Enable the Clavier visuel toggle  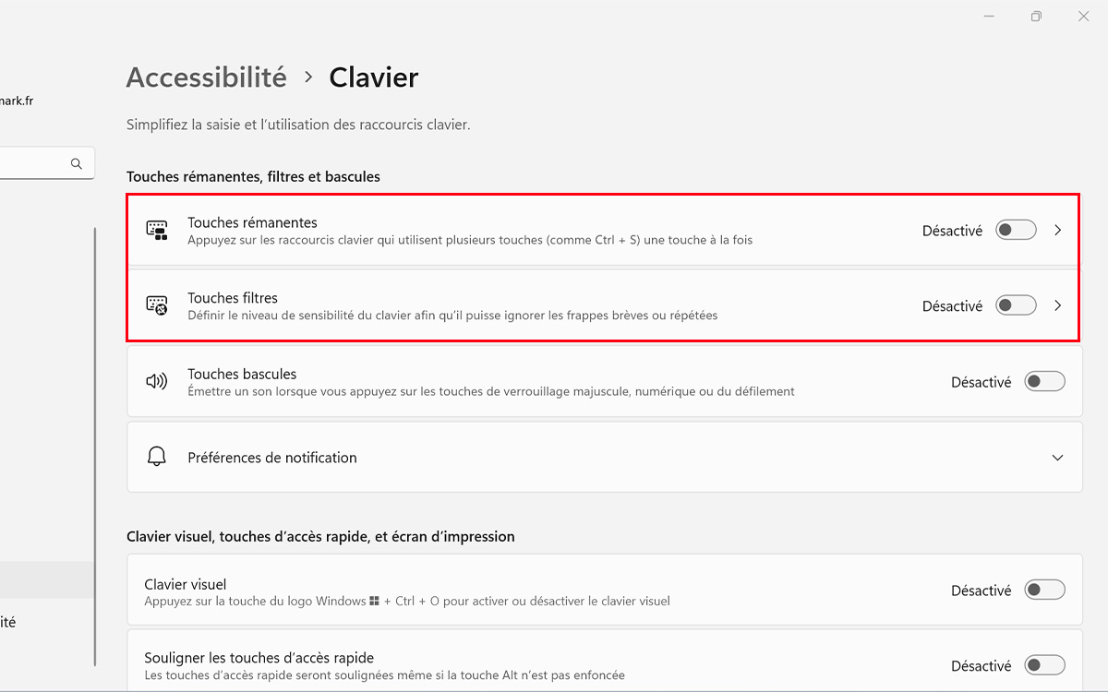(1044, 590)
